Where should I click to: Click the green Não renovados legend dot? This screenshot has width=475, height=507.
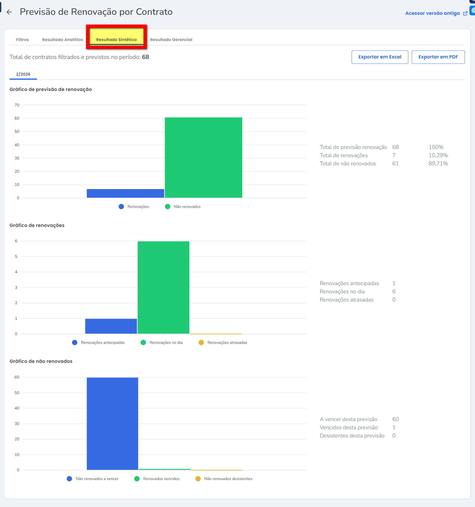coord(167,207)
